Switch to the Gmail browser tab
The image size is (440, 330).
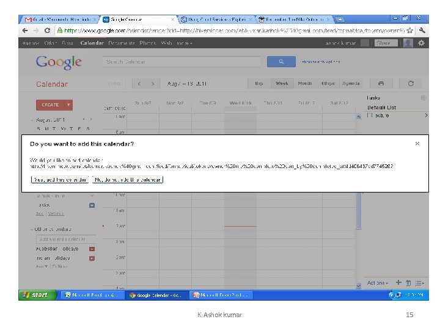pos(59,20)
